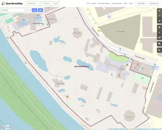Click the Anmelden button
Image resolution: width=162 pixels, height=130 pixels.
[x=141, y=4]
